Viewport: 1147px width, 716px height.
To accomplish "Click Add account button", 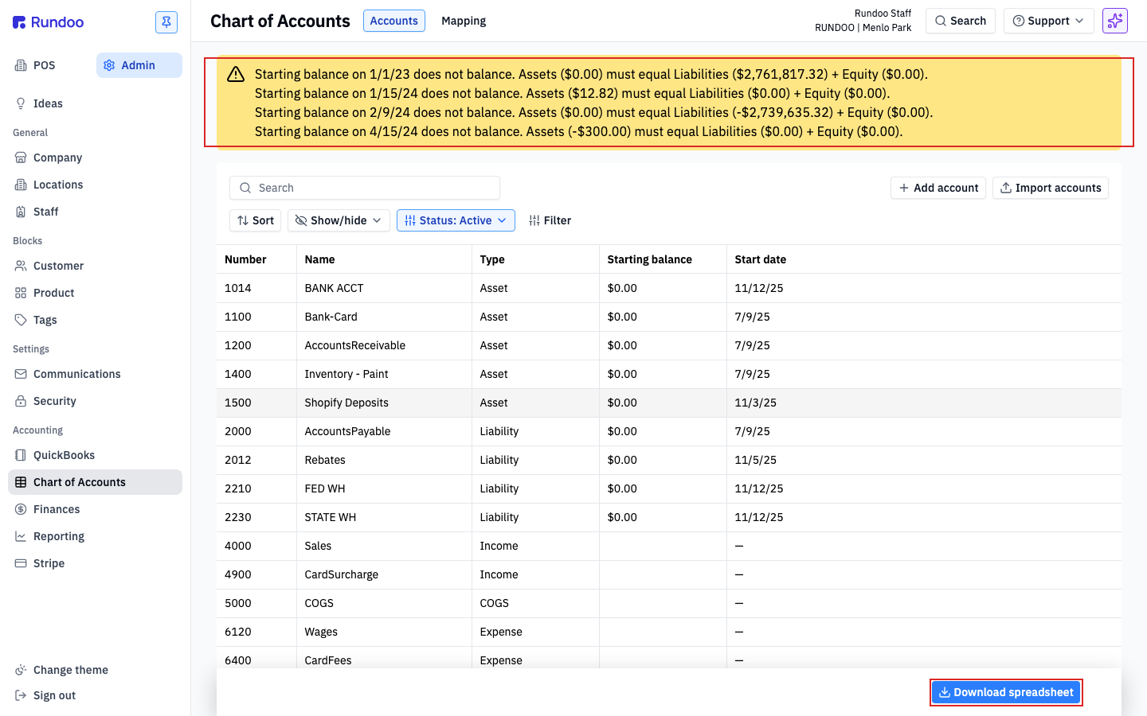I will [x=938, y=188].
